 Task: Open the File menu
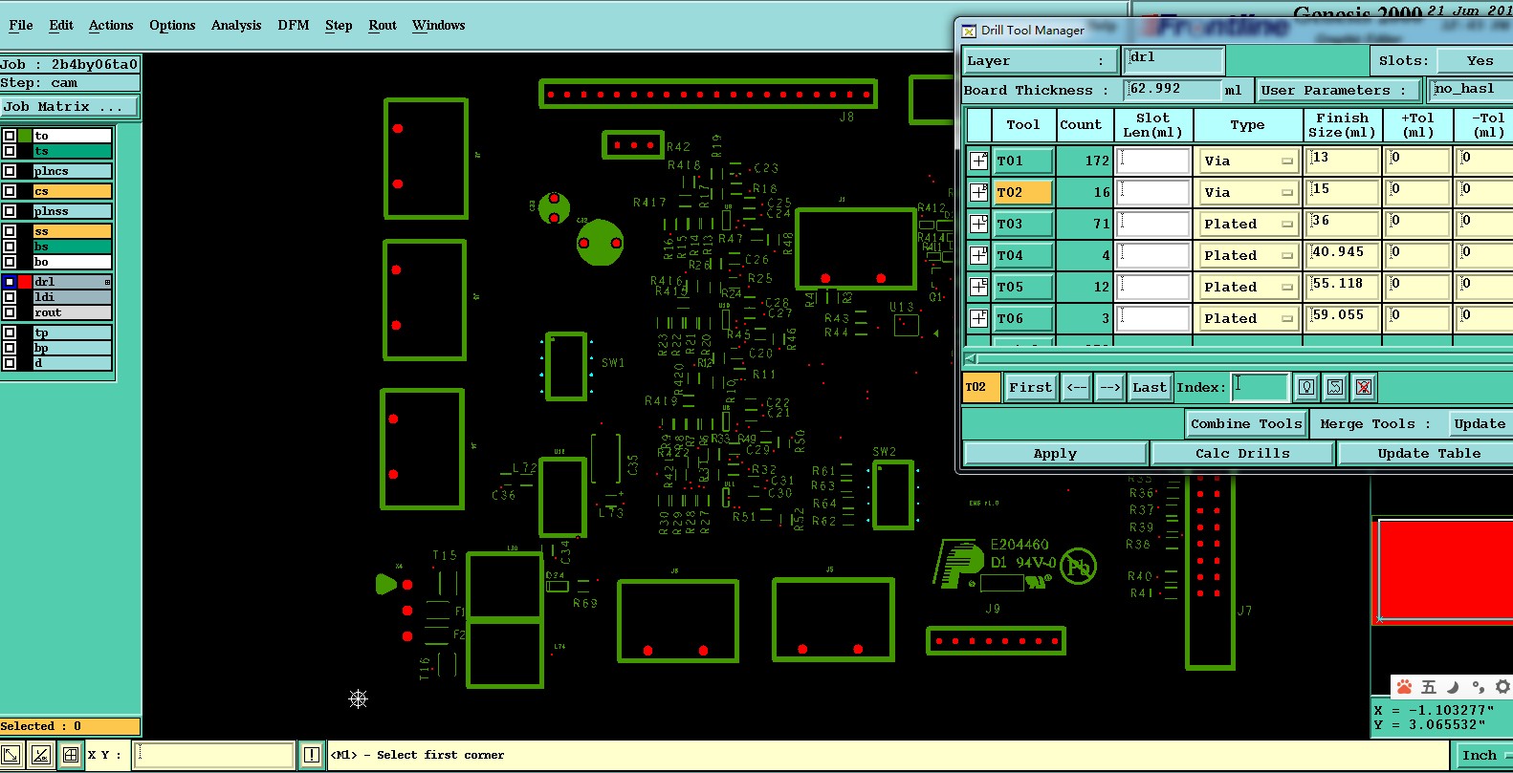pos(21,25)
